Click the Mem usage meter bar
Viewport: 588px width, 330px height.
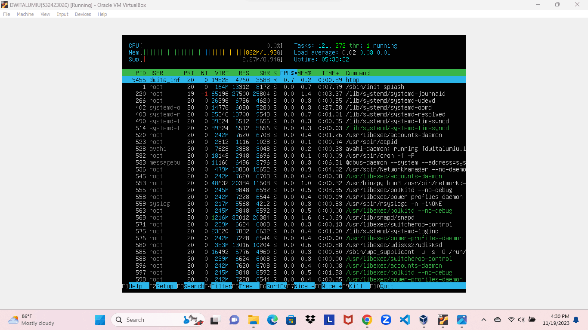[206, 52]
